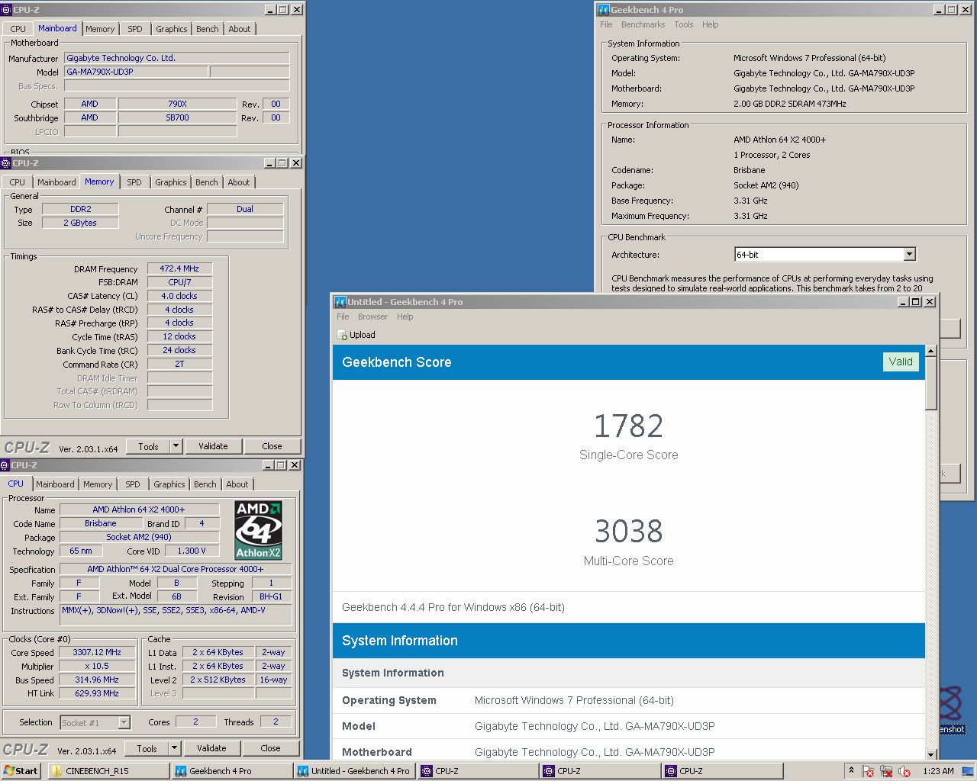Click the third CPU-Z taskbar button

pyautogui.click(x=722, y=771)
